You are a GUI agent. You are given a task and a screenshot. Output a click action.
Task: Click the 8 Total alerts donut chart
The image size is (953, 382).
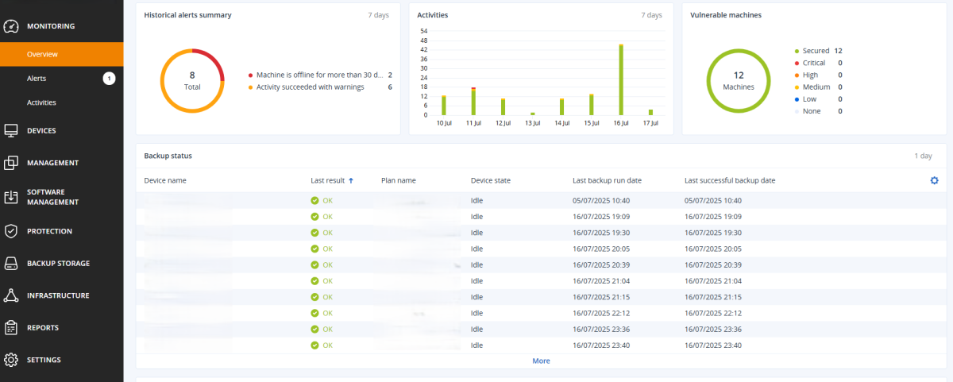coord(192,80)
